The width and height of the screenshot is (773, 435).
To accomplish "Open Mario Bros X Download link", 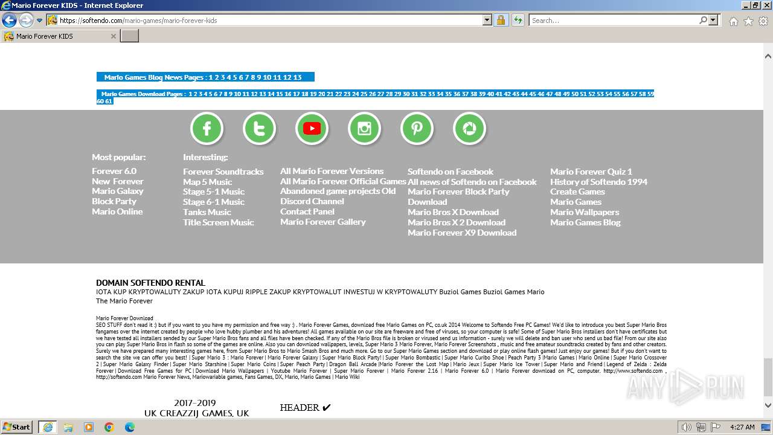I will tap(453, 212).
